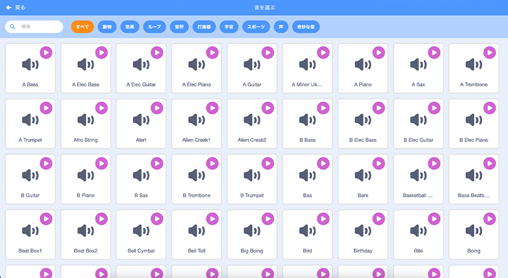
Task: Choose the Birthday speaker icon
Action: point(363,231)
